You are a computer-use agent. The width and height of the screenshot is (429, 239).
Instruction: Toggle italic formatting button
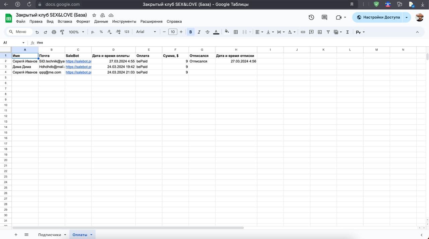coord(199,32)
